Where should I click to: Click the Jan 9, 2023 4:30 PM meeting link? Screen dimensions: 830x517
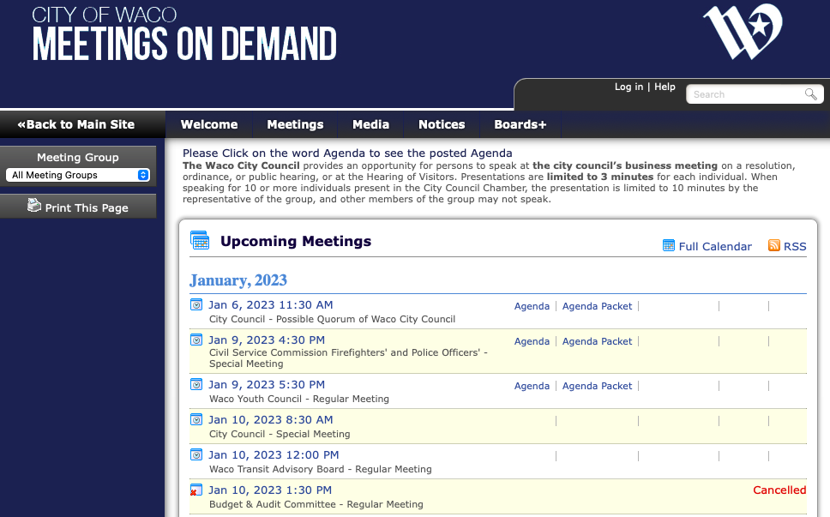point(267,340)
